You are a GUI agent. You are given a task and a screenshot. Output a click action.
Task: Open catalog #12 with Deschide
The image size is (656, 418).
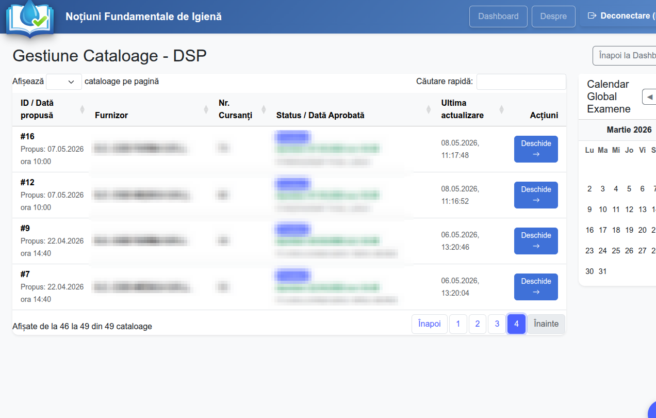(536, 195)
